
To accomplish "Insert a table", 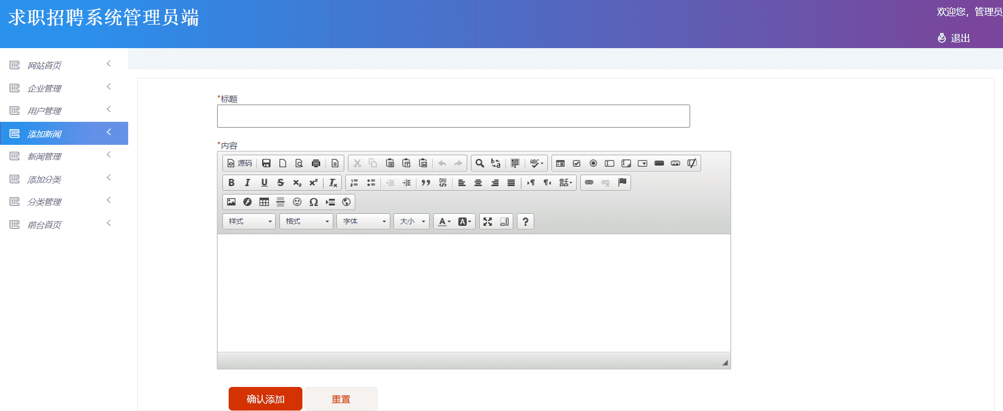I will pyautogui.click(x=264, y=202).
